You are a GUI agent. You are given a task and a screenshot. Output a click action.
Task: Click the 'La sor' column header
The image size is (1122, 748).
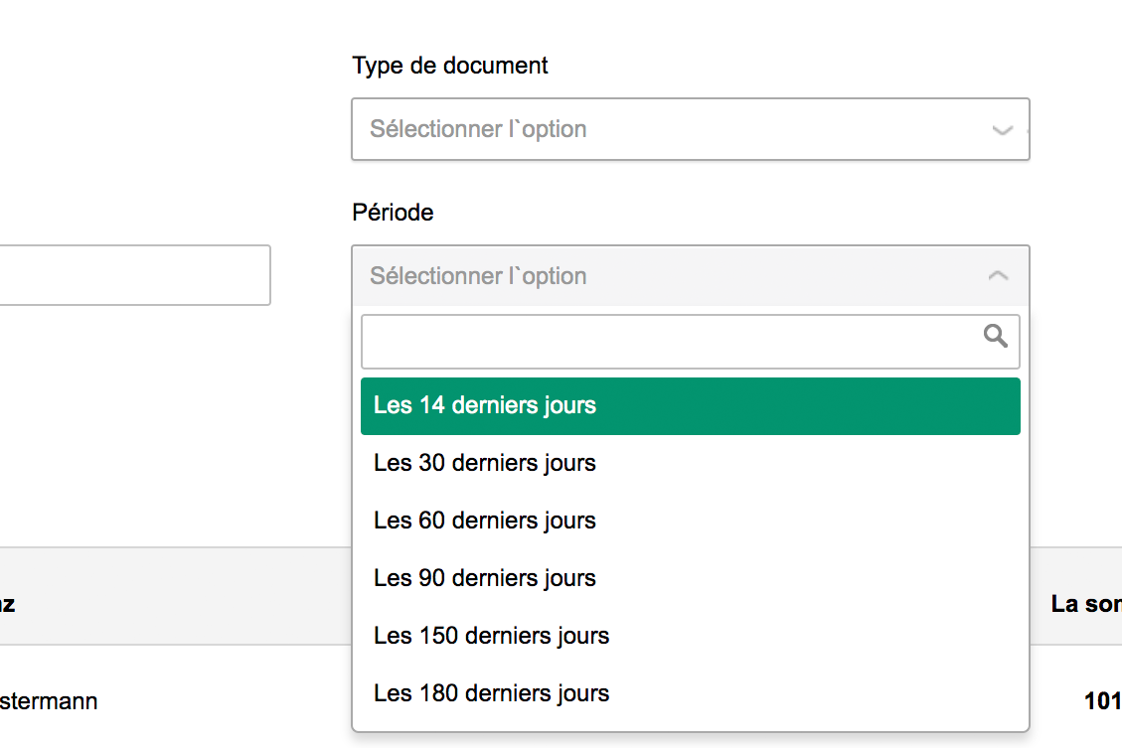1085,604
